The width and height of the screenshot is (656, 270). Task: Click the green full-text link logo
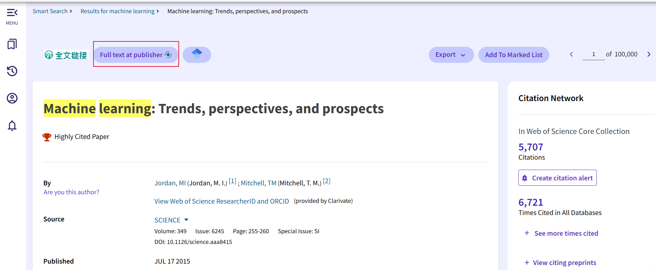coord(66,55)
